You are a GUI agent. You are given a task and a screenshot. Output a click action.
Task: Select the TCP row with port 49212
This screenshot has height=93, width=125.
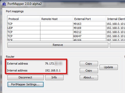(x=66, y=32)
